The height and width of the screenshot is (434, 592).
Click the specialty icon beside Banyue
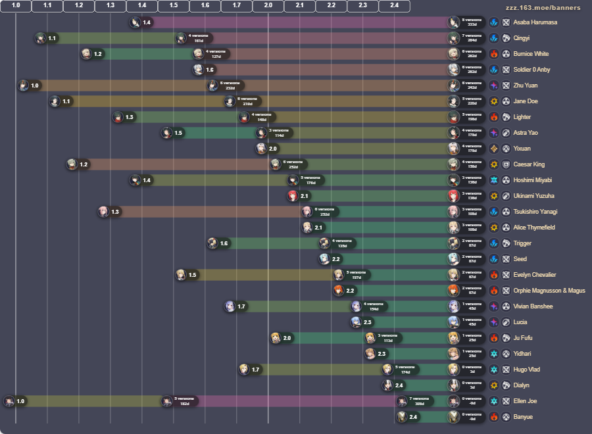tap(506, 417)
